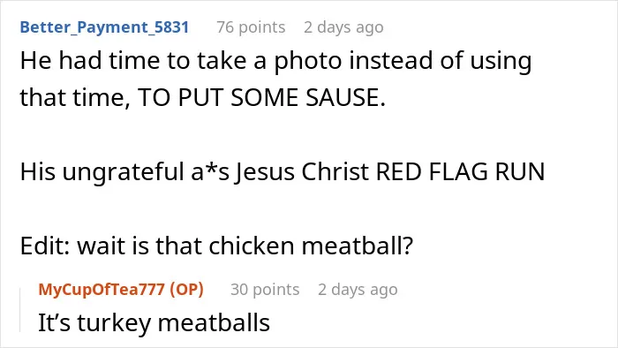Collapse the reply thread using the vertical line
618x348 pixels.
(x=20, y=310)
